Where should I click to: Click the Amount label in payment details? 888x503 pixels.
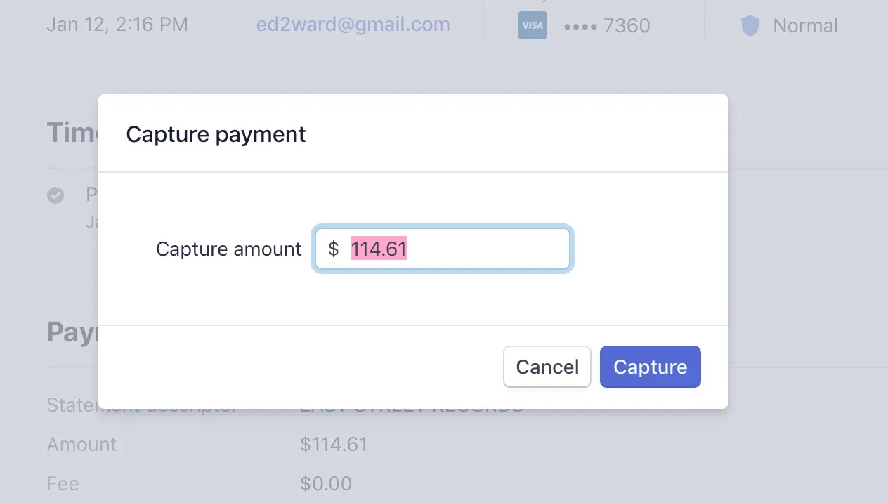[x=81, y=445]
